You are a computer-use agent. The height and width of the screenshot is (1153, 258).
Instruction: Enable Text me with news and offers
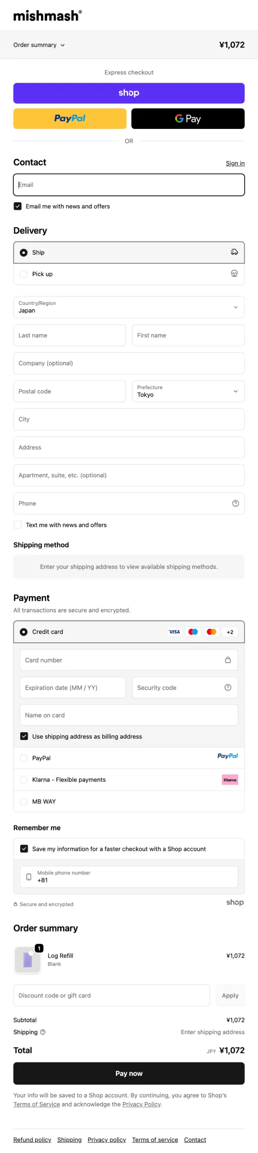(18, 525)
